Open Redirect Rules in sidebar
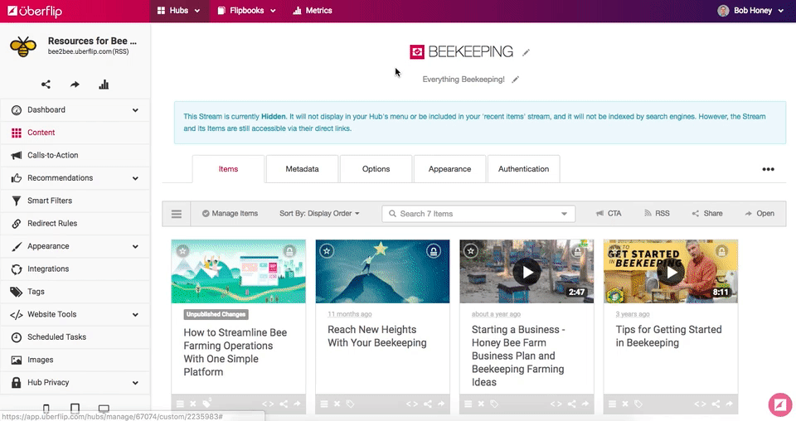The width and height of the screenshot is (796, 421). click(x=75, y=223)
